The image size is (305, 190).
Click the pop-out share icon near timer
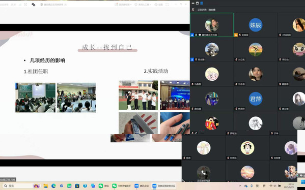[x=25, y=5]
